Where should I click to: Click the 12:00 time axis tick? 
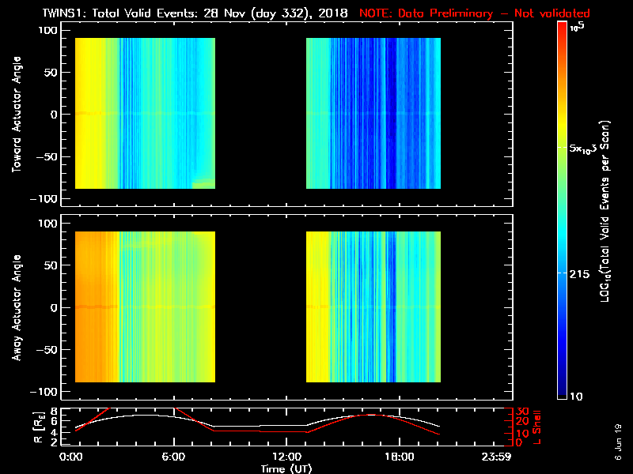click(283, 457)
